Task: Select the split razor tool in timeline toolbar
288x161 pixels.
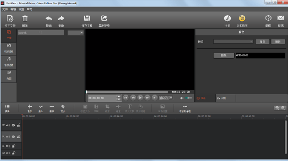Action: (63, 106)
